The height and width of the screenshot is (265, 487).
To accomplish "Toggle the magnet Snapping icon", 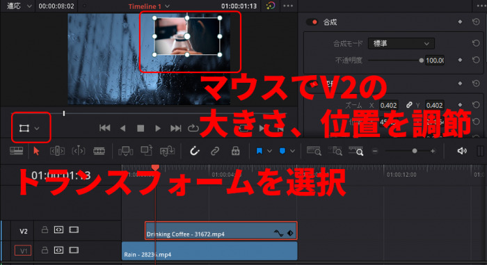I will pos(194,151).
